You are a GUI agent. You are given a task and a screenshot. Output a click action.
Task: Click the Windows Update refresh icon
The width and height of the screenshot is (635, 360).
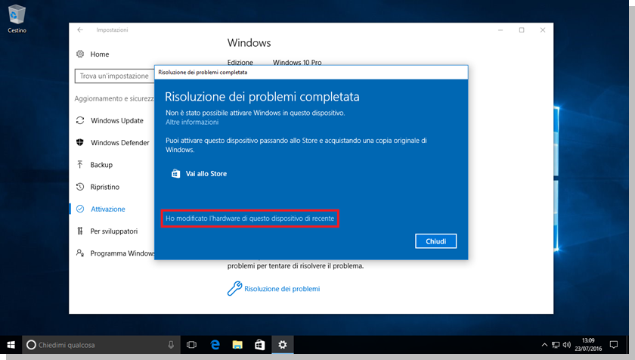(x=80, y=120)
